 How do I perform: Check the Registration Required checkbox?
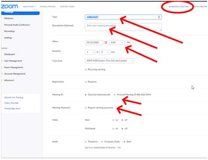pyautogui.click(x=86, y=82)
